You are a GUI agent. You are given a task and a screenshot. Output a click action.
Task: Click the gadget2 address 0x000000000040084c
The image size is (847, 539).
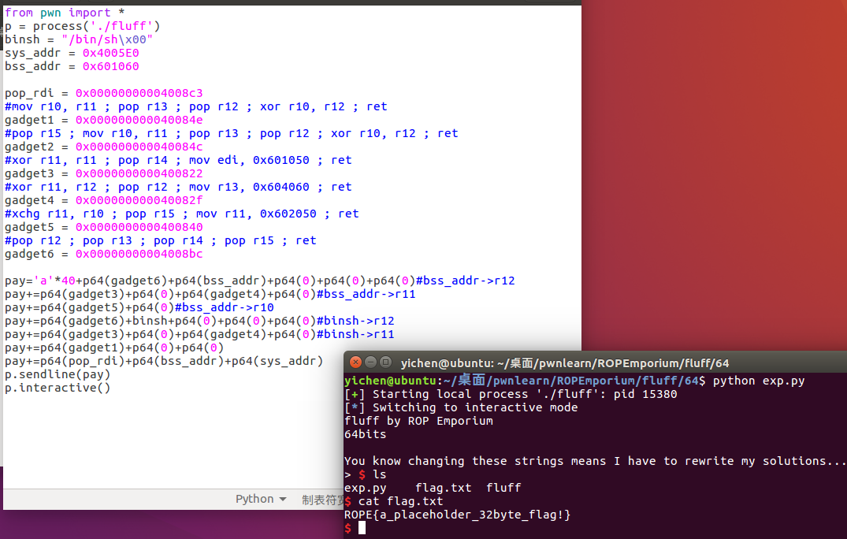pyautogui.click(x=139, y=147)
